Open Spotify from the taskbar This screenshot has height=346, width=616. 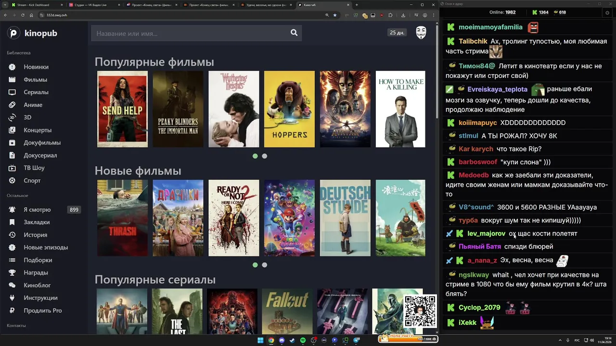coord(303,340)
